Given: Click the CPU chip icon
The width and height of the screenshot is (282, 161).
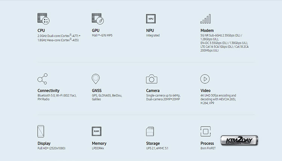Looking at the screenshot, I should tap(43, 19).
